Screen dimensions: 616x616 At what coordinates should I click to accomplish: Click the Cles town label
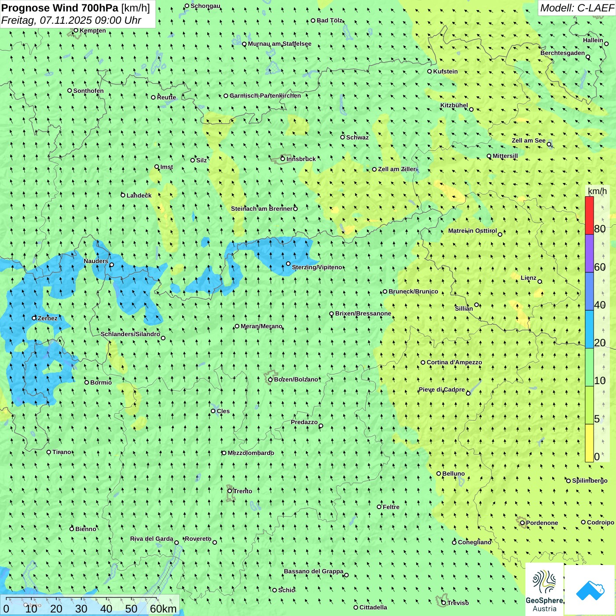point(223,411)
